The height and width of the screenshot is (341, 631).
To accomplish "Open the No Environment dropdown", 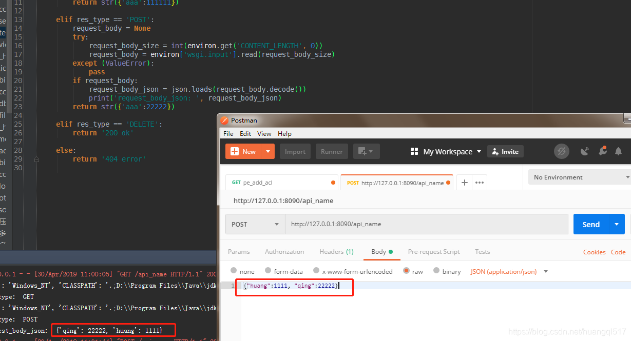I will click(580, 177).
